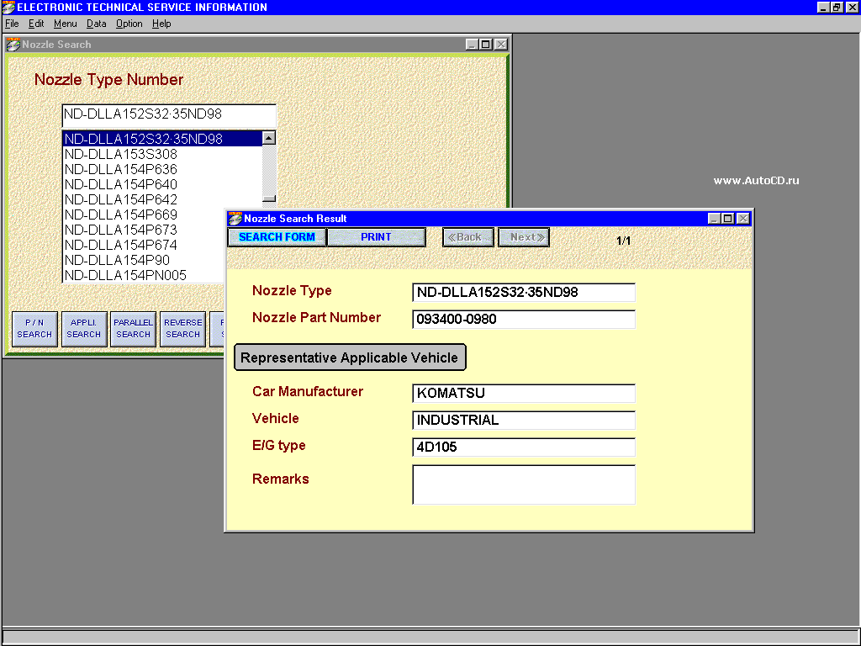Click the Nozzle Type Number input field

point(168,114)
